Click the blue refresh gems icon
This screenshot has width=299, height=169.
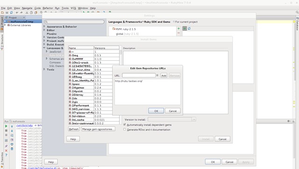point(189,29)
